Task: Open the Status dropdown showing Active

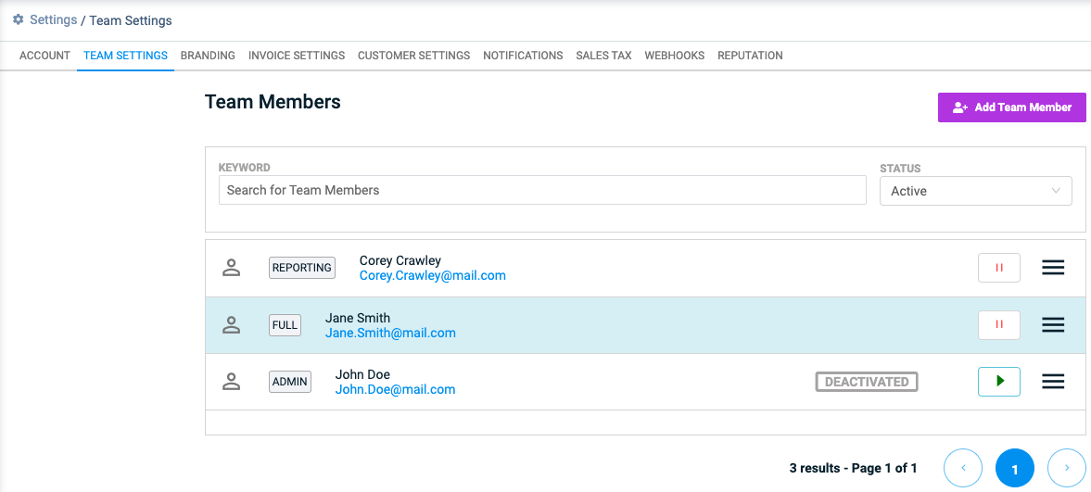Action: (975, 191)
